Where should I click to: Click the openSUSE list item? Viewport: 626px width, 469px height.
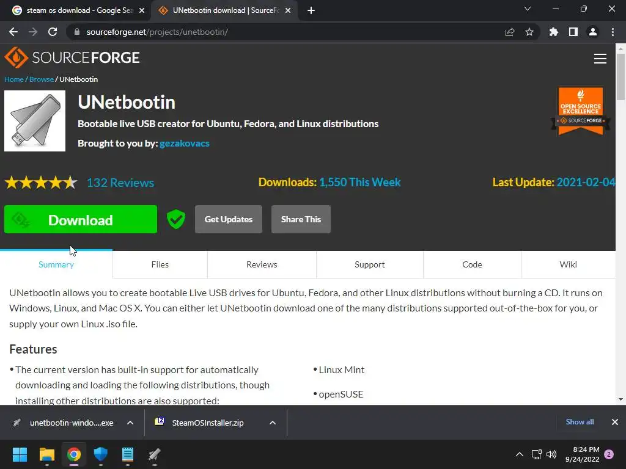pyautogui.click(x=341, y=394)
